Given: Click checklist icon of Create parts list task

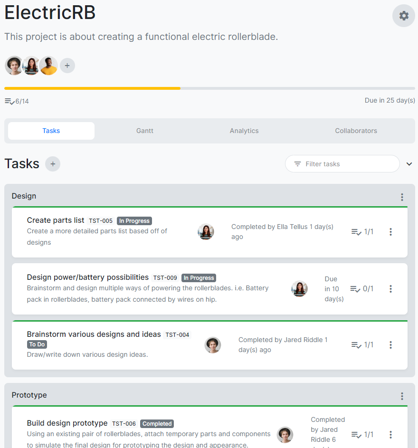Looking at the screenshot, I should (356, 232).
